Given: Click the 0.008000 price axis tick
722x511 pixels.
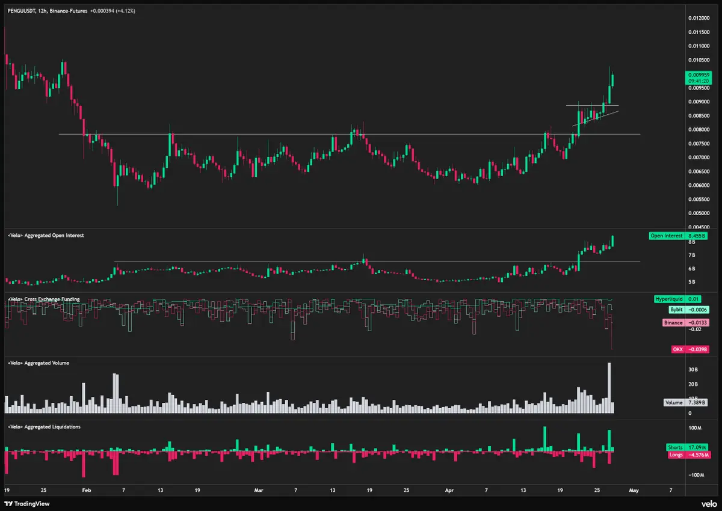Looking at the screenshot, I should pos(698,130).
